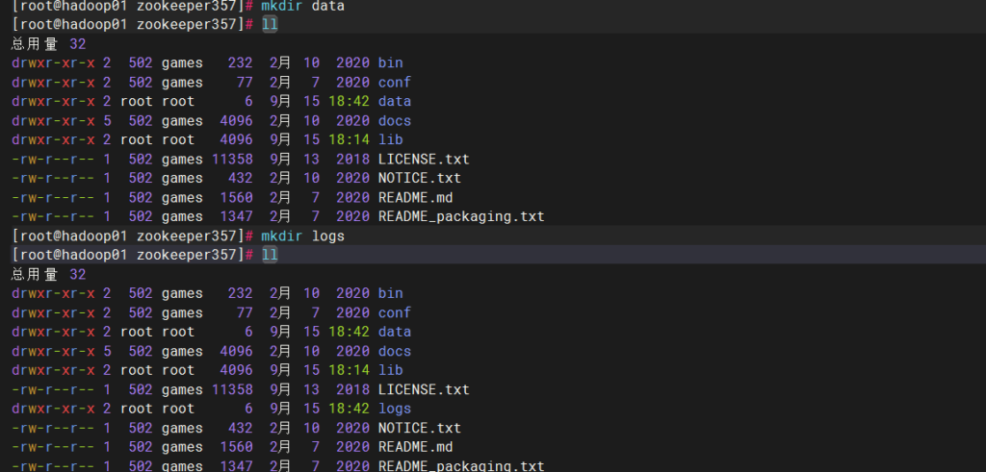This screenshot has width=986, height=472.
Task: Click 'conf' directory in the first listing
Action: (394, 82)
